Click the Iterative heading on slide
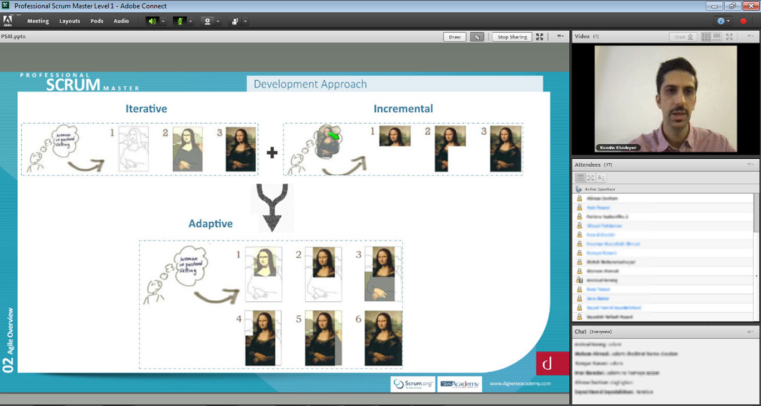The image size is (761, 406). point(147,109)
